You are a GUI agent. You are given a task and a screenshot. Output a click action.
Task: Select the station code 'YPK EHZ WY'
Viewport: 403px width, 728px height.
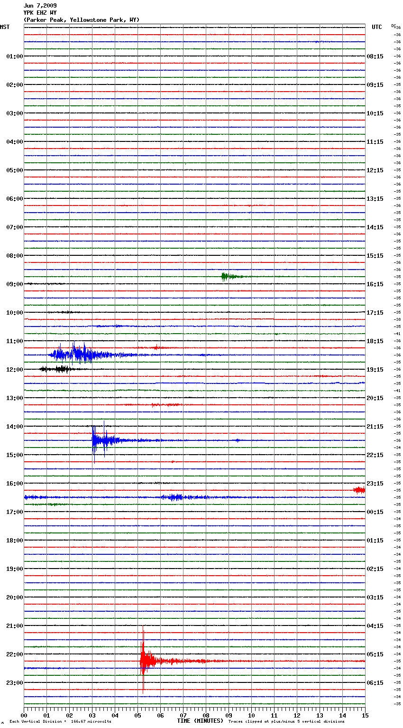(40, 13)
